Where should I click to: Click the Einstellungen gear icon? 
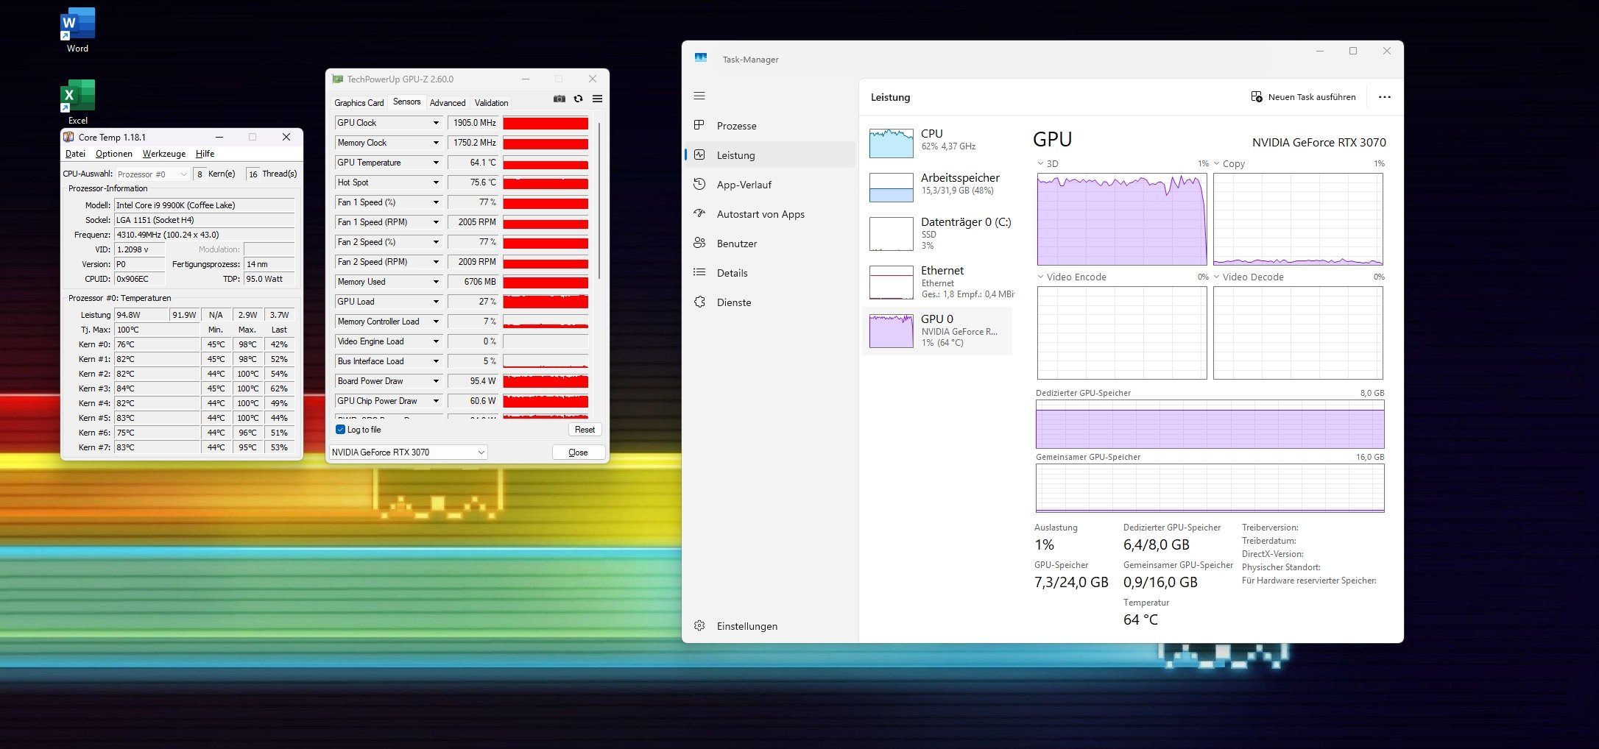699,626
